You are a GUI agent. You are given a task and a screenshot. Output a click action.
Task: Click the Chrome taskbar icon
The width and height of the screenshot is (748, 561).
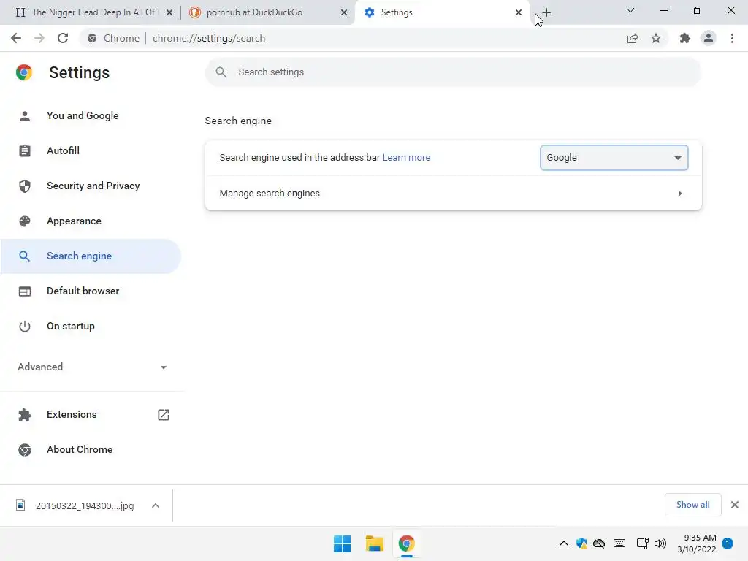[x=406, y=543]
